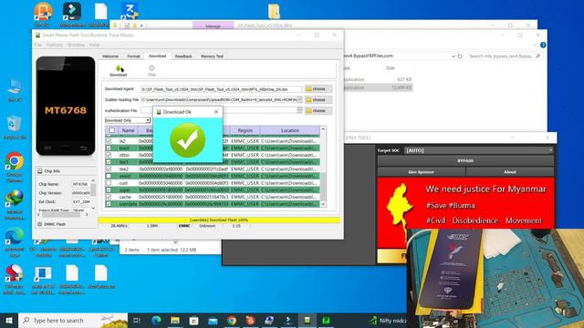Viewport: 584px width, 328px height.
Task: Toggle the super partition checkbox
Action: coord(109,190)
